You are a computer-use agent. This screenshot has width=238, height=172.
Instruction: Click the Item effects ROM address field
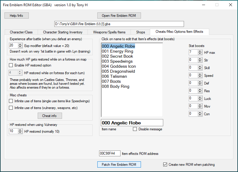point(110,153)
